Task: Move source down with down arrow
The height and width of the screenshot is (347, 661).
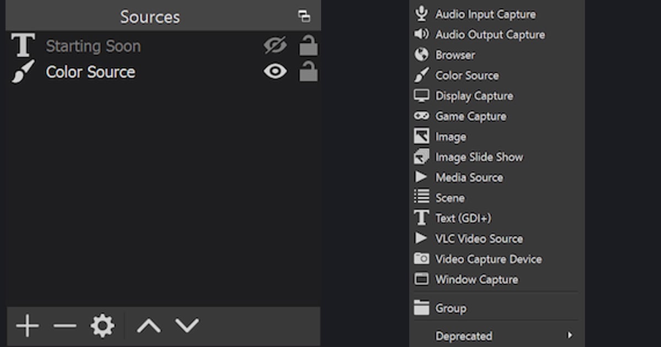Action: [187, 326]
